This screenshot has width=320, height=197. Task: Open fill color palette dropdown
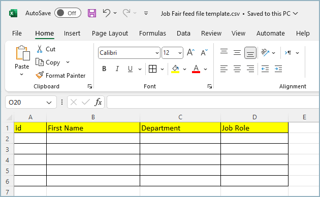click(185, 69)
